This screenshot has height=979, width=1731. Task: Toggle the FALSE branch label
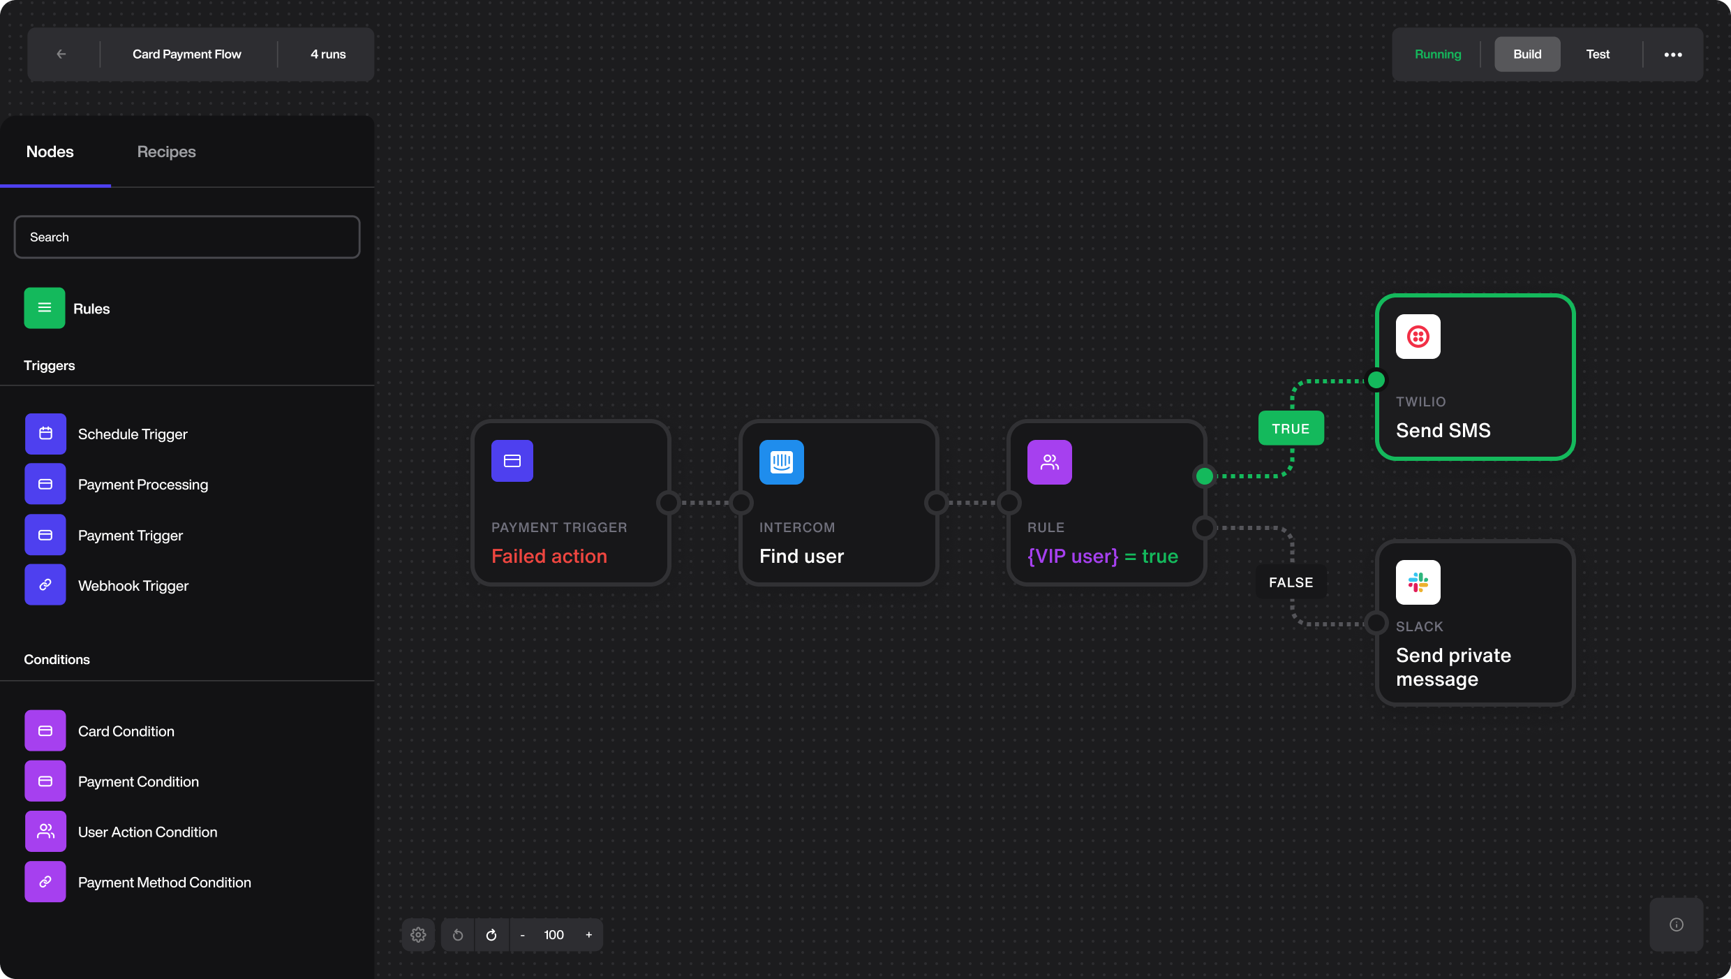(1290, 582)
